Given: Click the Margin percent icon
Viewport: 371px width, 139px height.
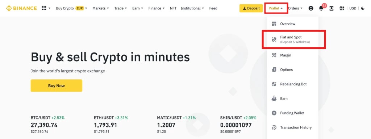Looking at the screenshot, I should click(274, 55).
